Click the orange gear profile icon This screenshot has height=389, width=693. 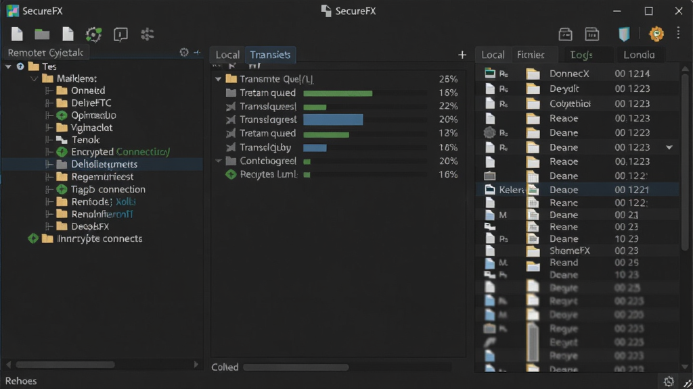click(656, 34)
